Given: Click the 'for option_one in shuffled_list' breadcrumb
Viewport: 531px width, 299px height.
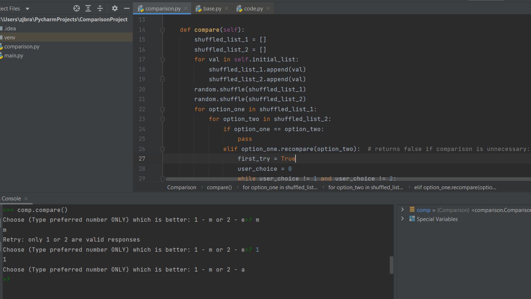Looking at the screenshot, I should tap(280, 187).
